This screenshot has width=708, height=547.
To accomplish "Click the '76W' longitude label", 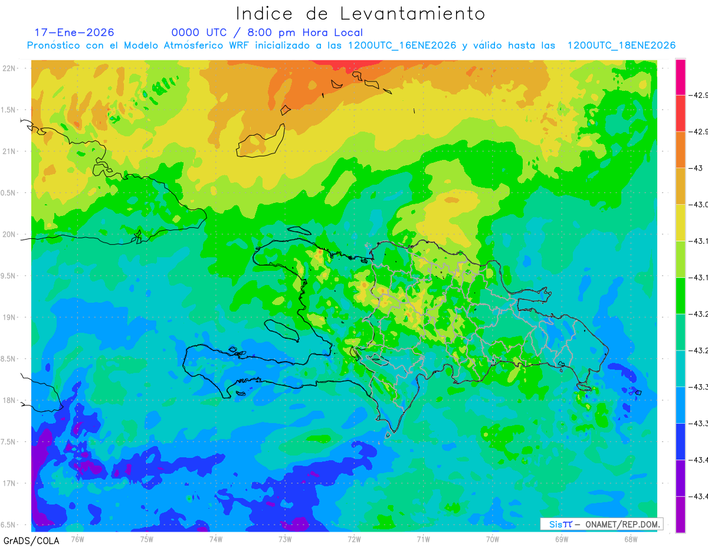I will point(77,539).
